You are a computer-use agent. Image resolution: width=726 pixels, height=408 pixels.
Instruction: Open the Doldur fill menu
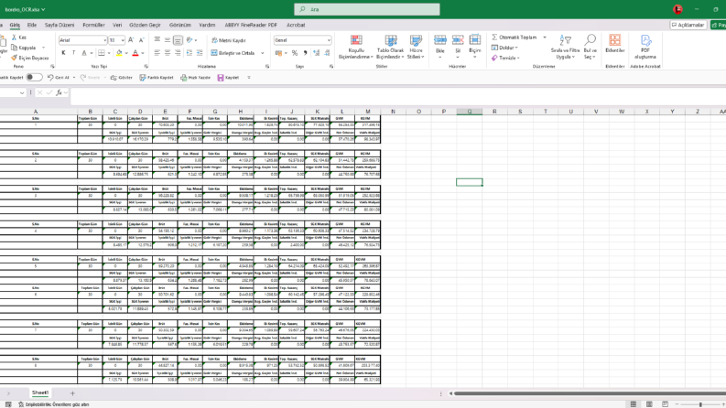click(504, 48)
